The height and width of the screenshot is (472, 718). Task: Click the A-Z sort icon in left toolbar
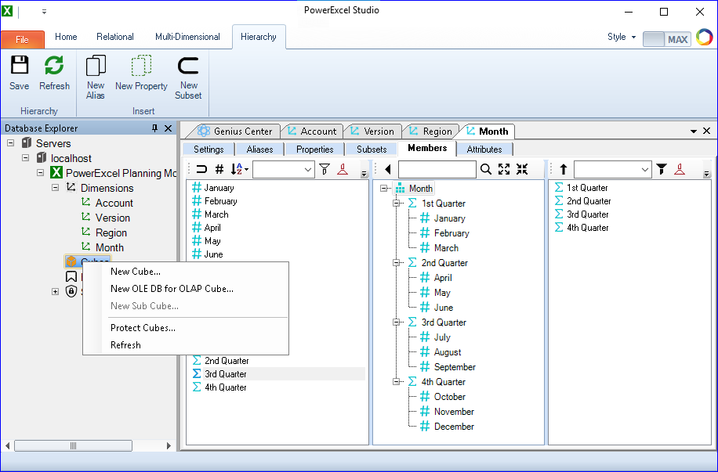pyautogui.click(x=238, y=169)
